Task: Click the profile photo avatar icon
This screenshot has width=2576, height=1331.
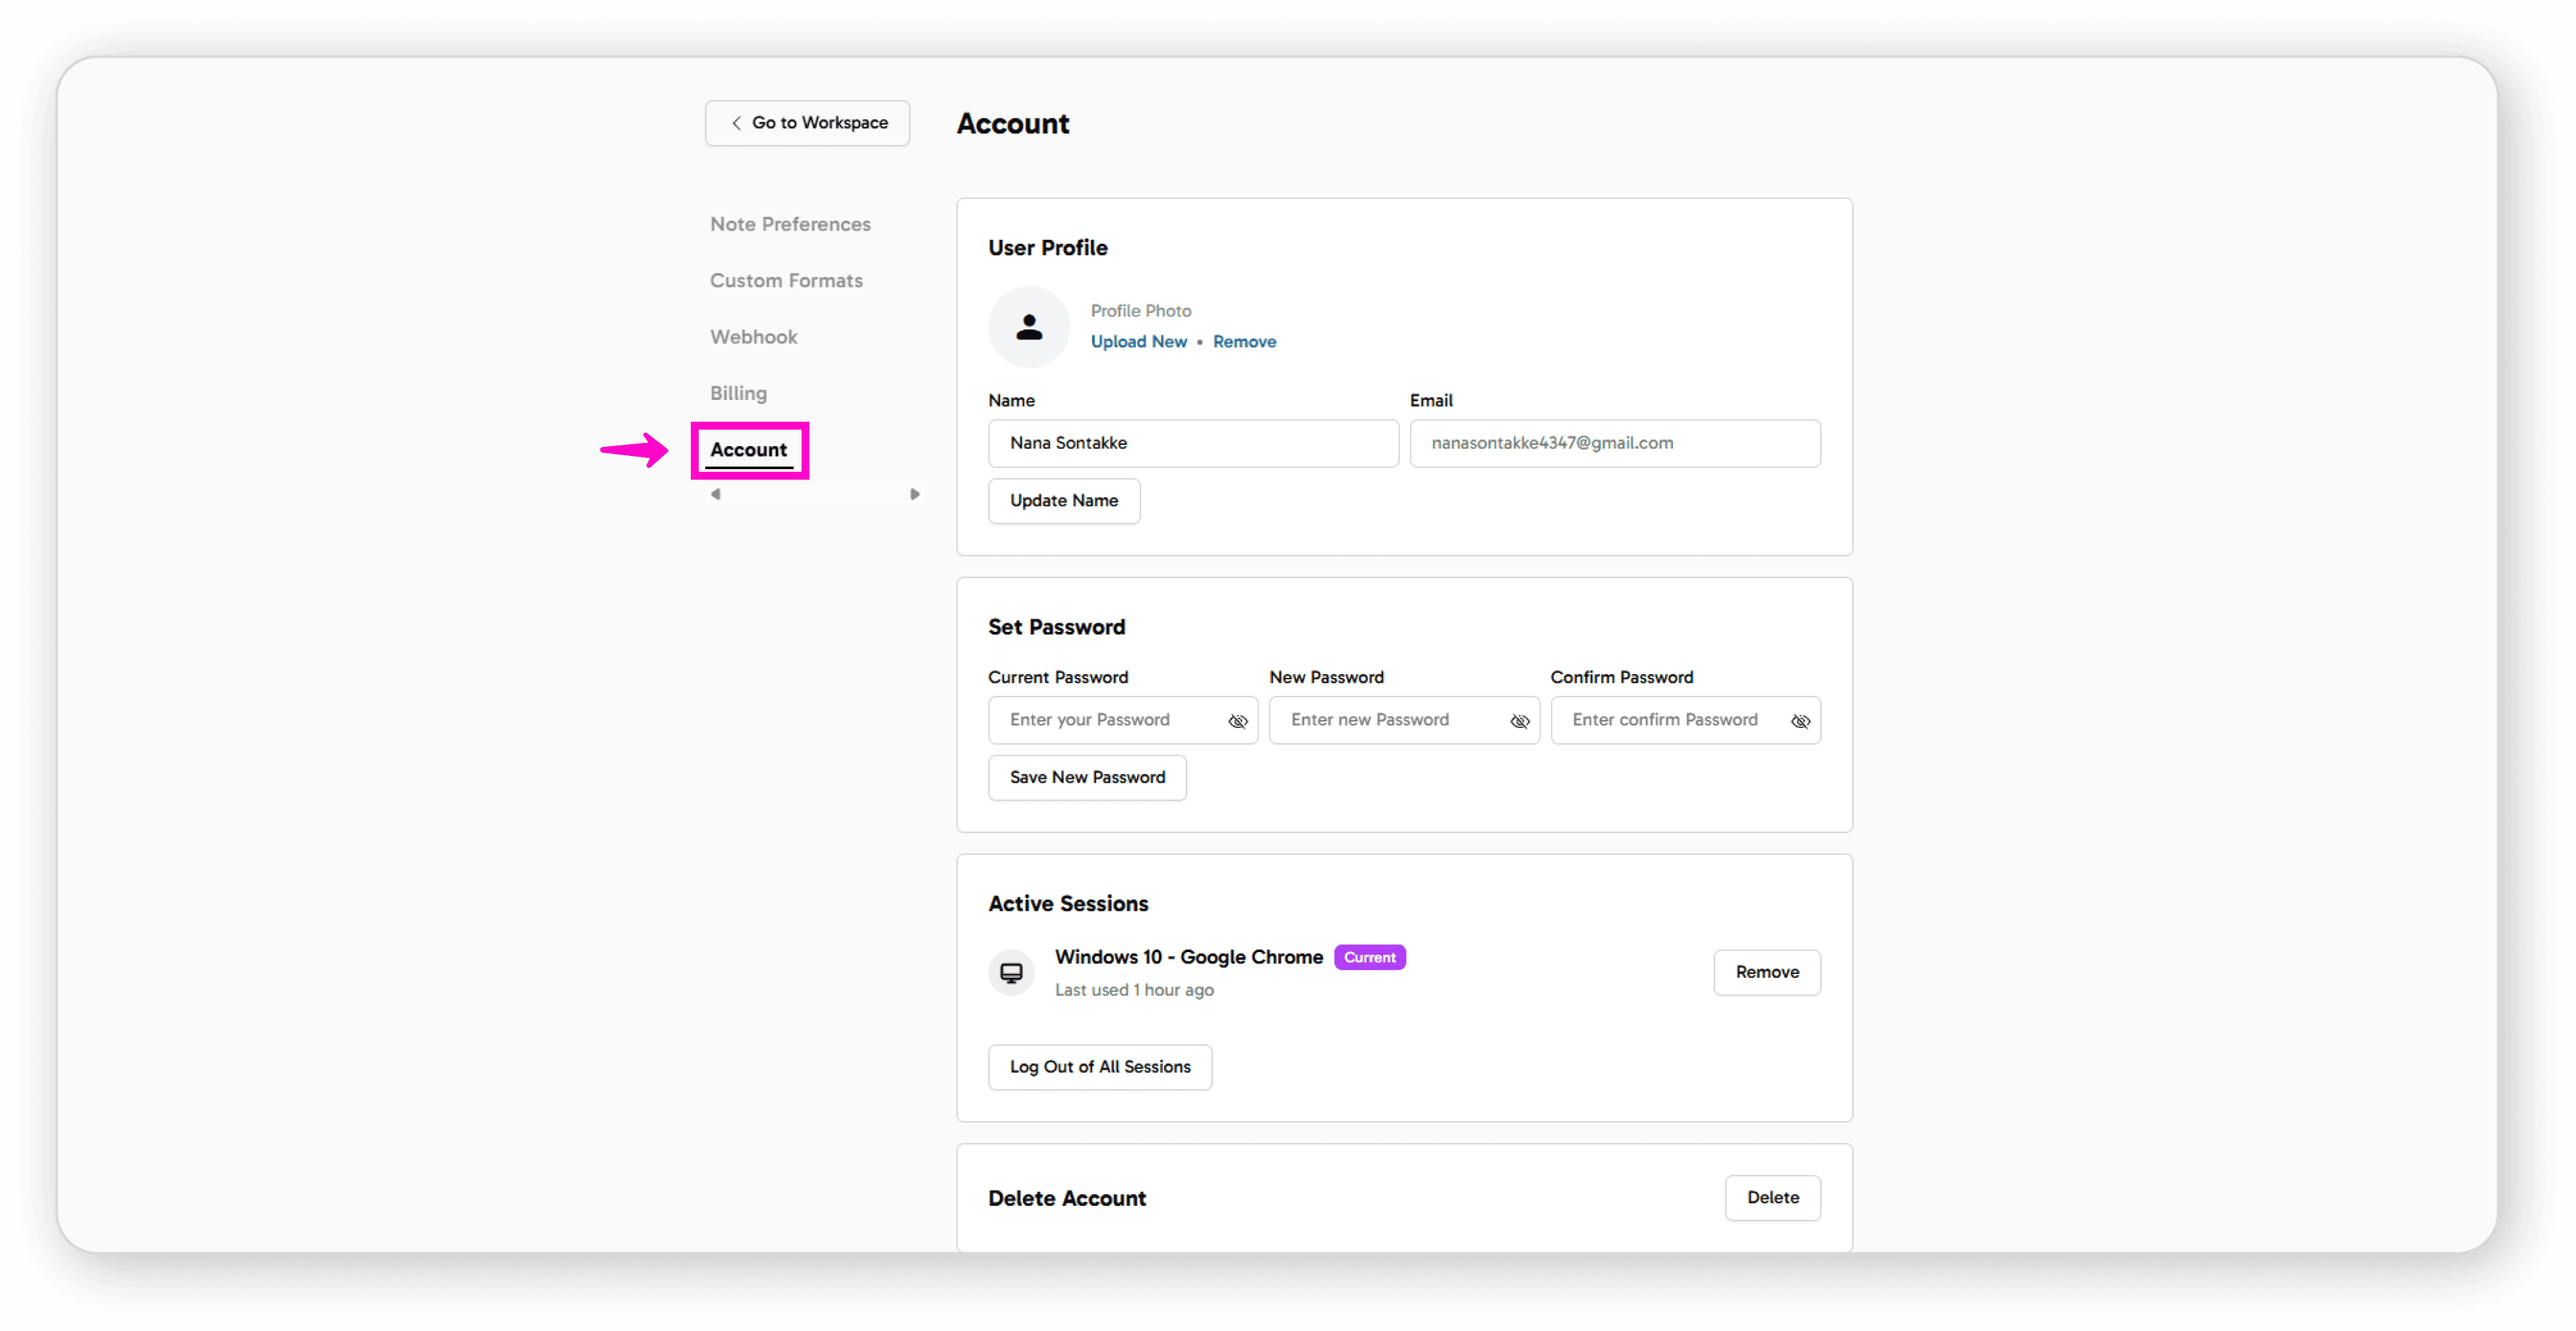Action: click(x=1029, y=327)
